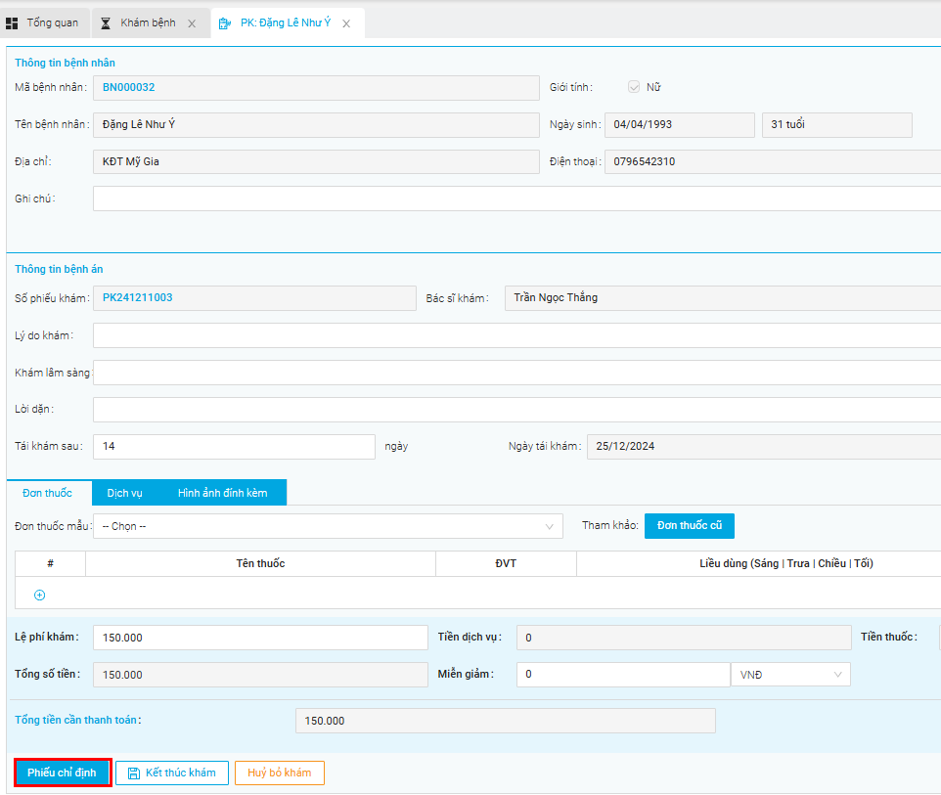941x795 pixels.
Task: Select the PK: Đặng Lê Như Ý tab
Action: [x=288, y=23]
